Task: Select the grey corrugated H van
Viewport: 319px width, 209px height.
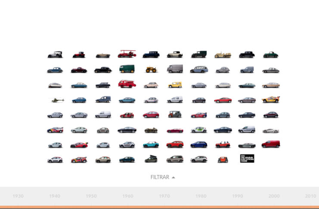Action: point(175,69)
